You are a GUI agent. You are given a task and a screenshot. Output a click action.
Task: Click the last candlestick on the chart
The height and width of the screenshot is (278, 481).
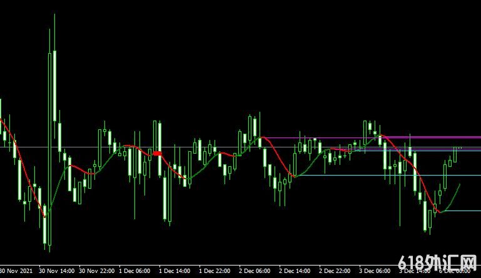pos(455,154)
